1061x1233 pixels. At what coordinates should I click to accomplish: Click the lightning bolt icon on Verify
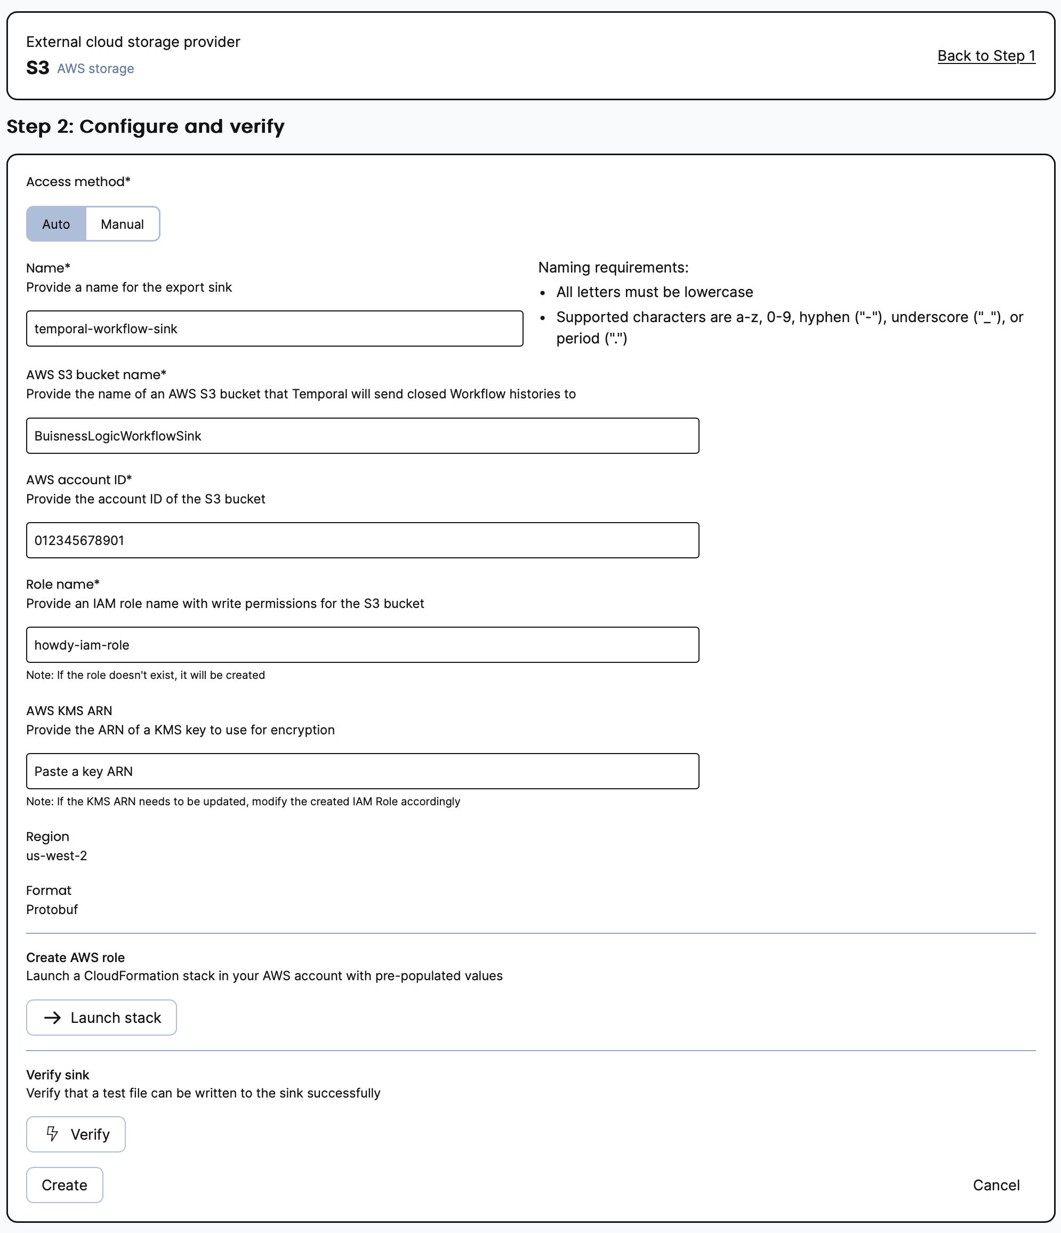pyautogui.click(x=52, y=1134)
